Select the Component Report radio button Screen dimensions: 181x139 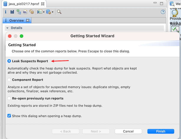coord(9,80)
